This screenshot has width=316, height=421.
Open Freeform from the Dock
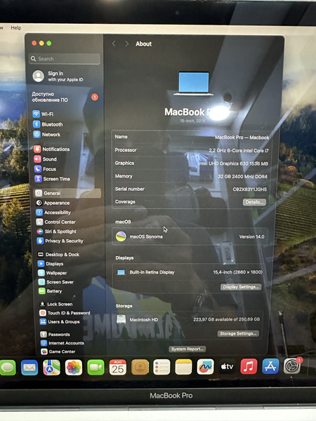(x=205, y=367)
